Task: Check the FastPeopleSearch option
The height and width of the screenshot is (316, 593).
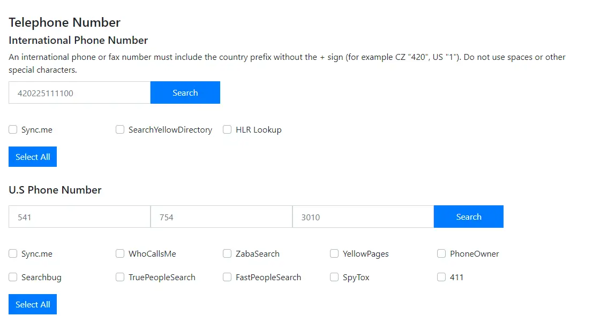Action: click(x=227, y=277)
